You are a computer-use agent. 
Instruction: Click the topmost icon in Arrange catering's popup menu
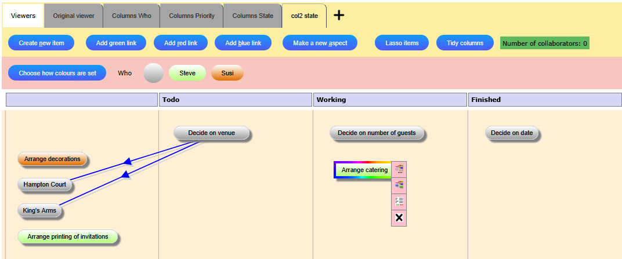(399, 169)
